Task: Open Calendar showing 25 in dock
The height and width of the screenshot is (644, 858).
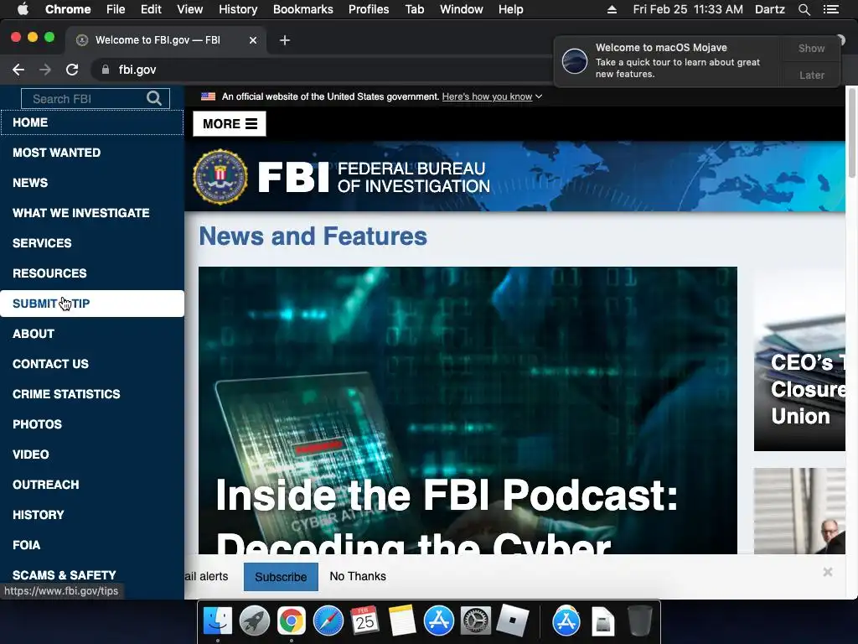Action: (365, 621)
